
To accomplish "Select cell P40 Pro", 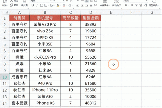I will (45, 83).
